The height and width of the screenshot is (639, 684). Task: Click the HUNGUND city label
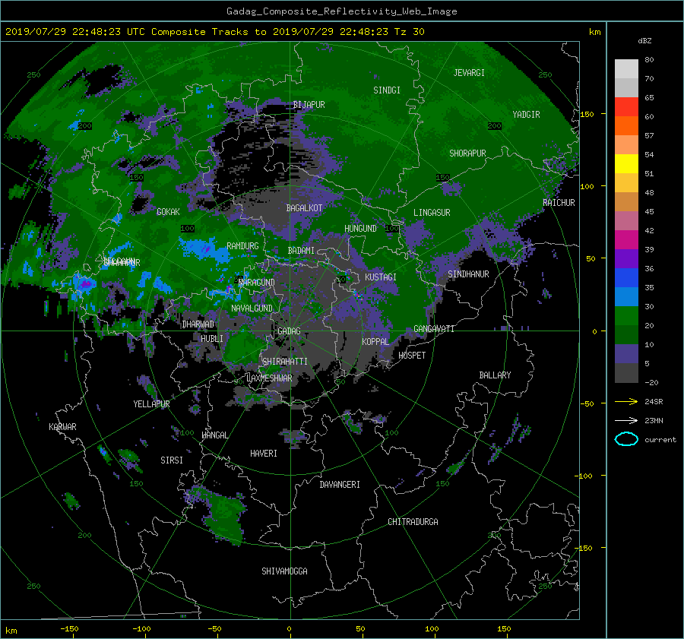(x=360, y=229)
